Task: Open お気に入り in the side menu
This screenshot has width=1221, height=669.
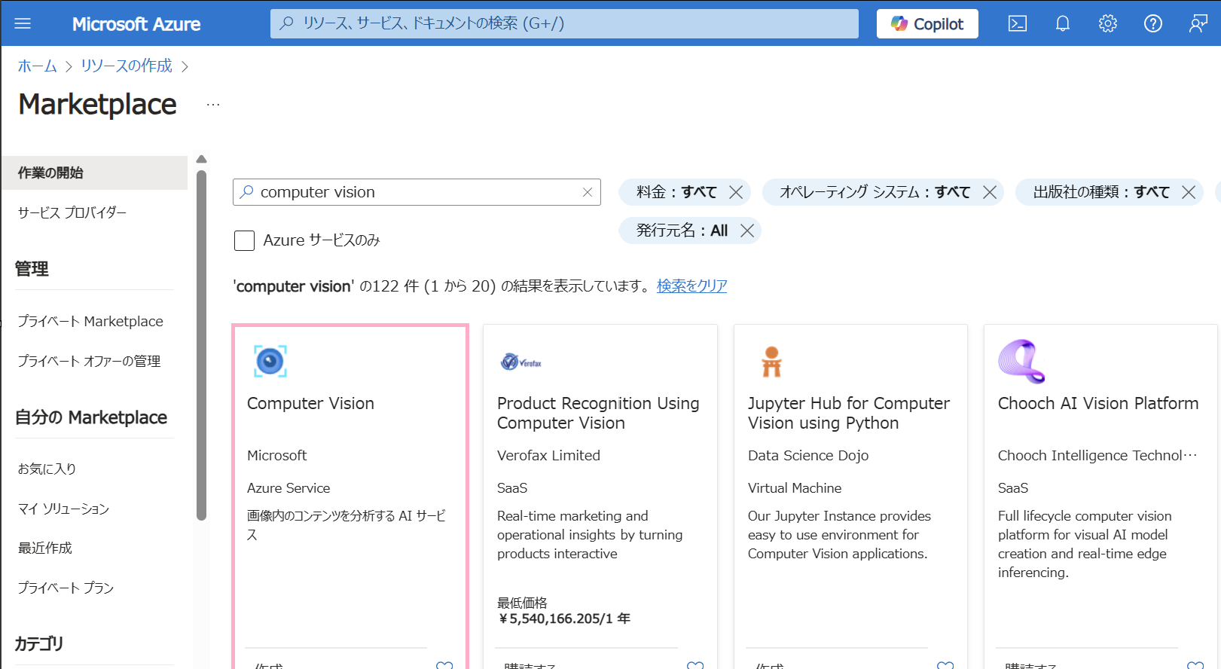Action: (47, 469)
